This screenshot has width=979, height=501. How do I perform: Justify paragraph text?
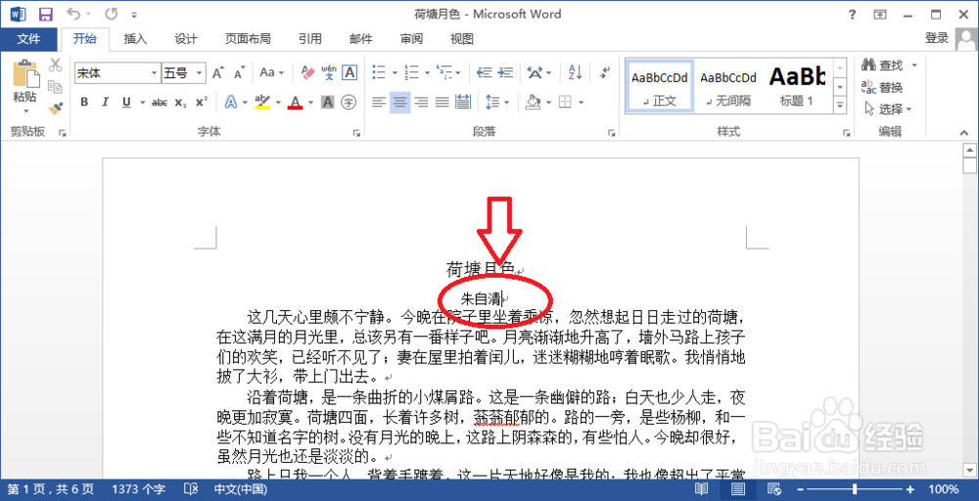(443, 102)
